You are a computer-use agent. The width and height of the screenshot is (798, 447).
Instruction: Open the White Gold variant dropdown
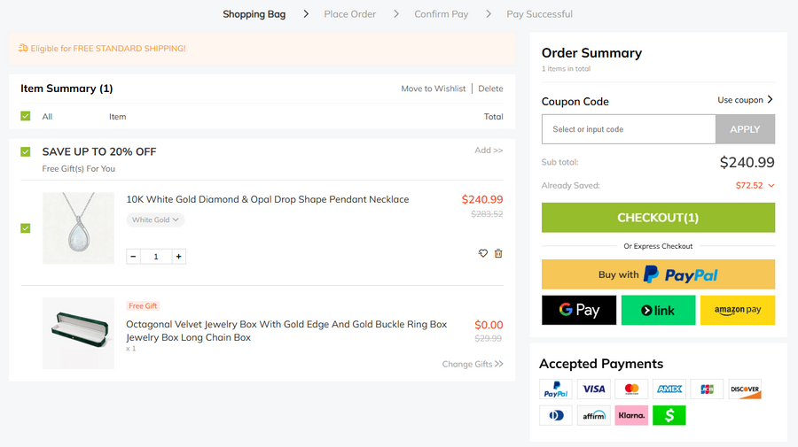point(155,220)
